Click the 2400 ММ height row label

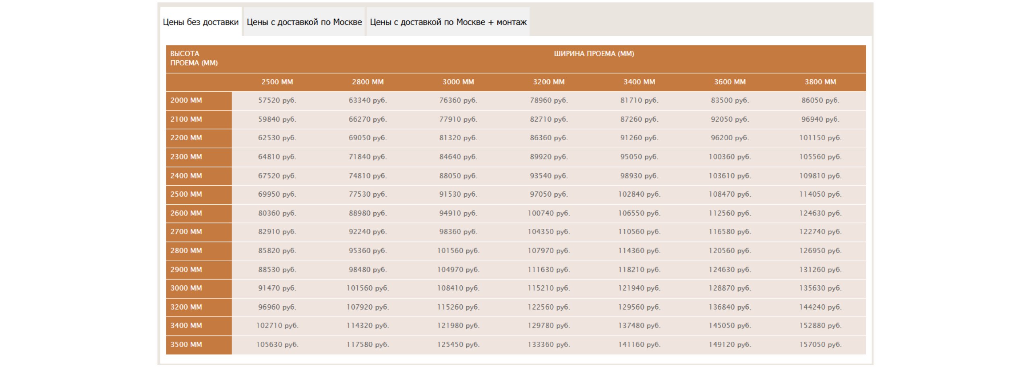[199, 176]
